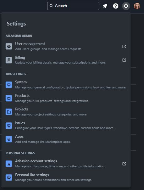The height and width of the screenshot is (190, 144).
Task: Click the System monitor icon
Action: (9, 85)
